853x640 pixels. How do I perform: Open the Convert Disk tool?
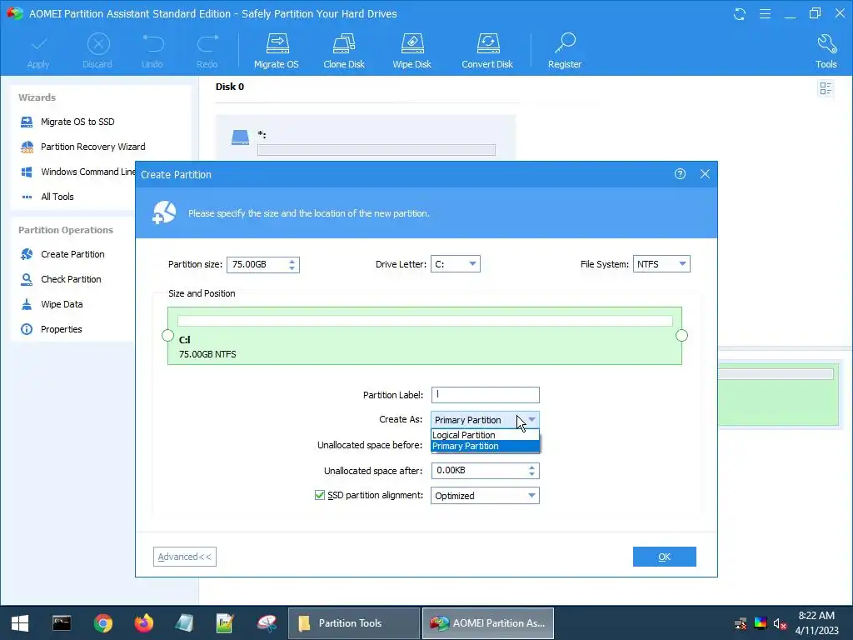pos(487,51)
